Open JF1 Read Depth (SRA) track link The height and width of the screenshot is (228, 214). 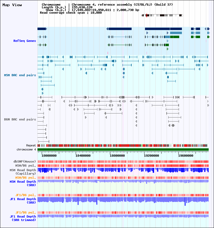point(23,201)
